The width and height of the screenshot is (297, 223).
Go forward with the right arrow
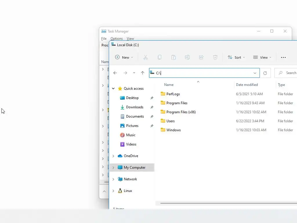(x=125, y=73)
